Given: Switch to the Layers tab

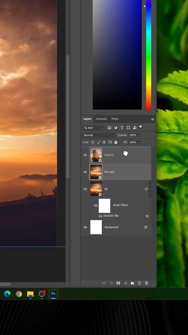Looking at the screenshot, I should [x=87, y=119].
